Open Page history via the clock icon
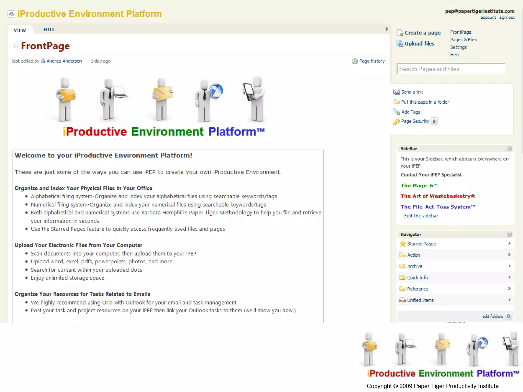 point(354,61)
